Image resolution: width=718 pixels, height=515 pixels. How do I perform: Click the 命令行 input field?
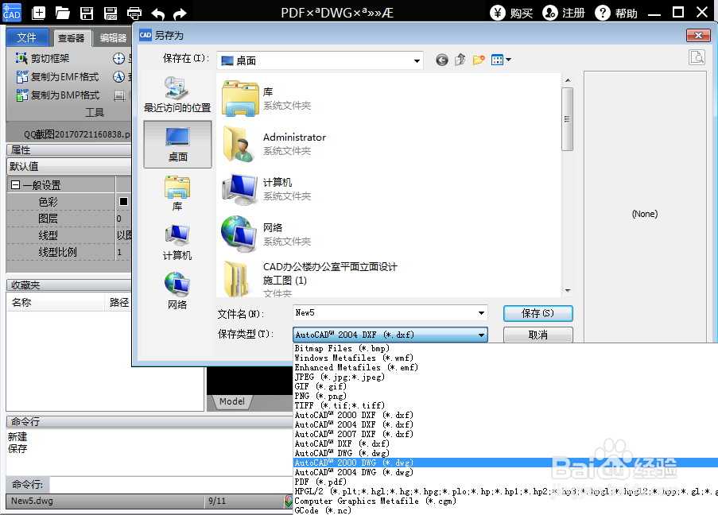(x=170, y=484)
